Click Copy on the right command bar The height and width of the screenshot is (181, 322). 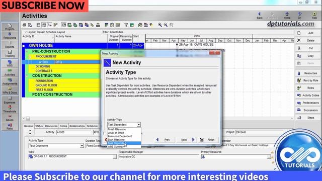(307, 56)
